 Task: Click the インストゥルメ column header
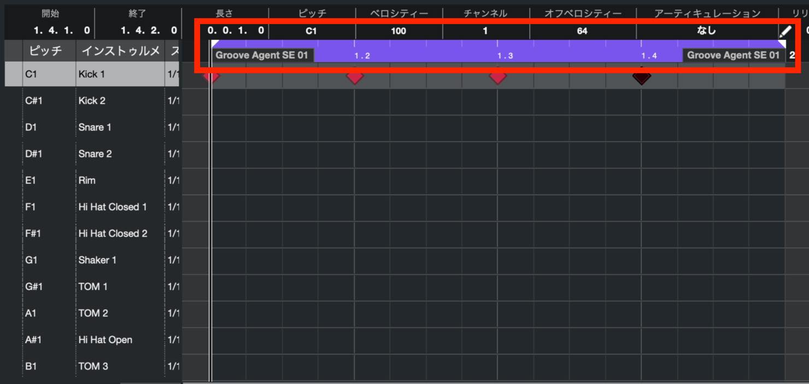(120, 51)
